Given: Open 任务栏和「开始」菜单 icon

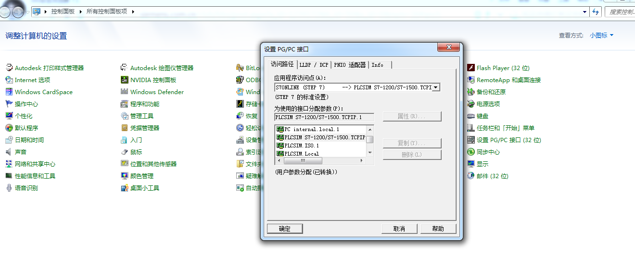Looking at the screenshot, I should point(471,128).
